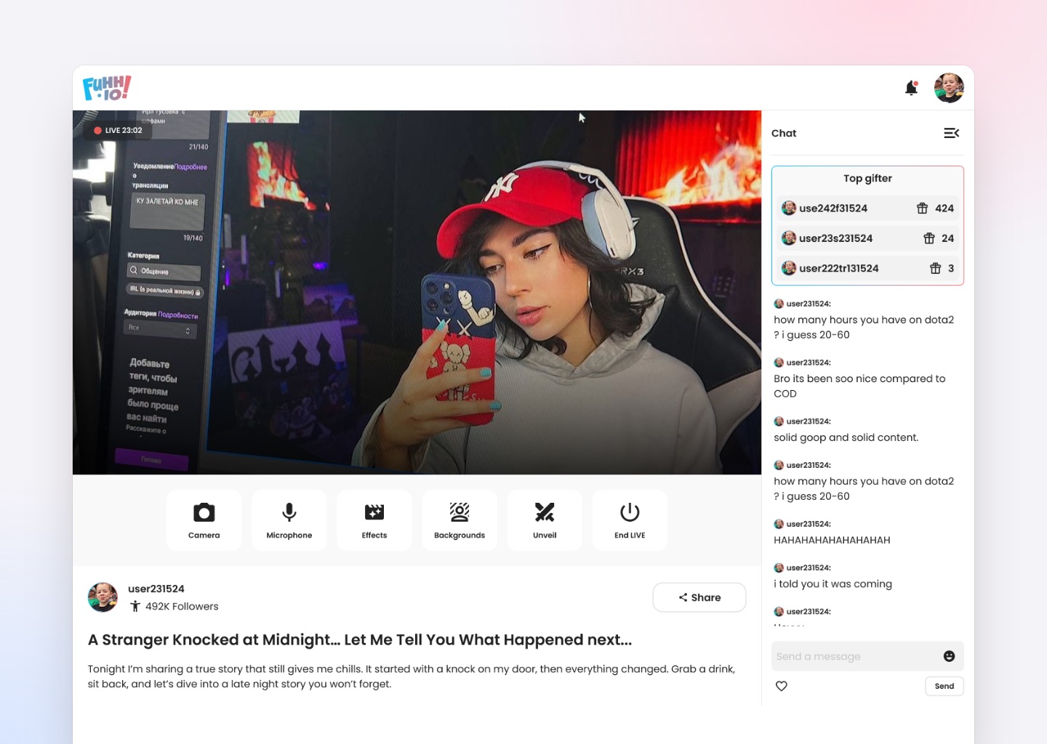
Task: Click gift icon beside 424
Action: (x=922, y=209)
